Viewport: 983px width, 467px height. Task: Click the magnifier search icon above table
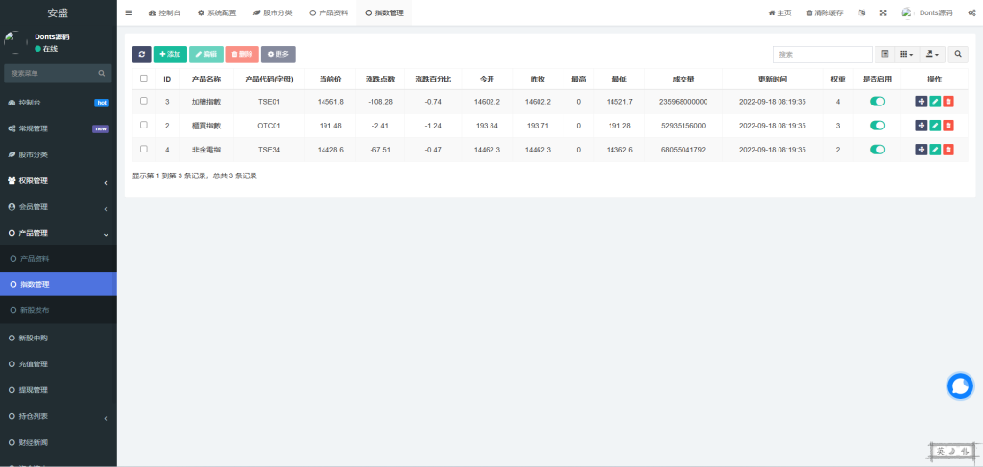pos(958,55)
